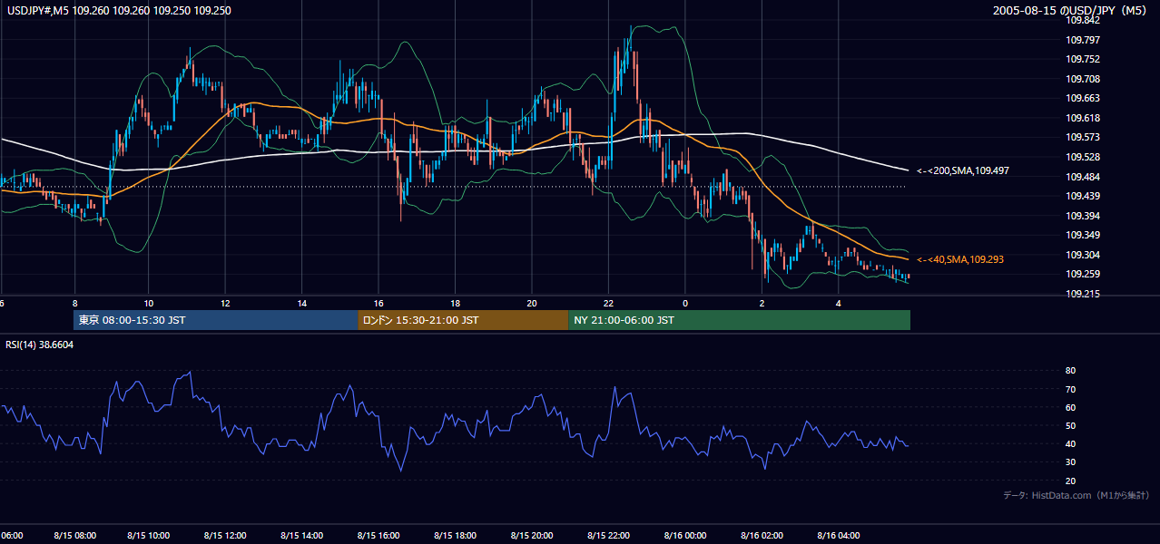Click the 8/15 14:00 time axis label
This screenshot has width=1160, height=544.
click(303, 535)
